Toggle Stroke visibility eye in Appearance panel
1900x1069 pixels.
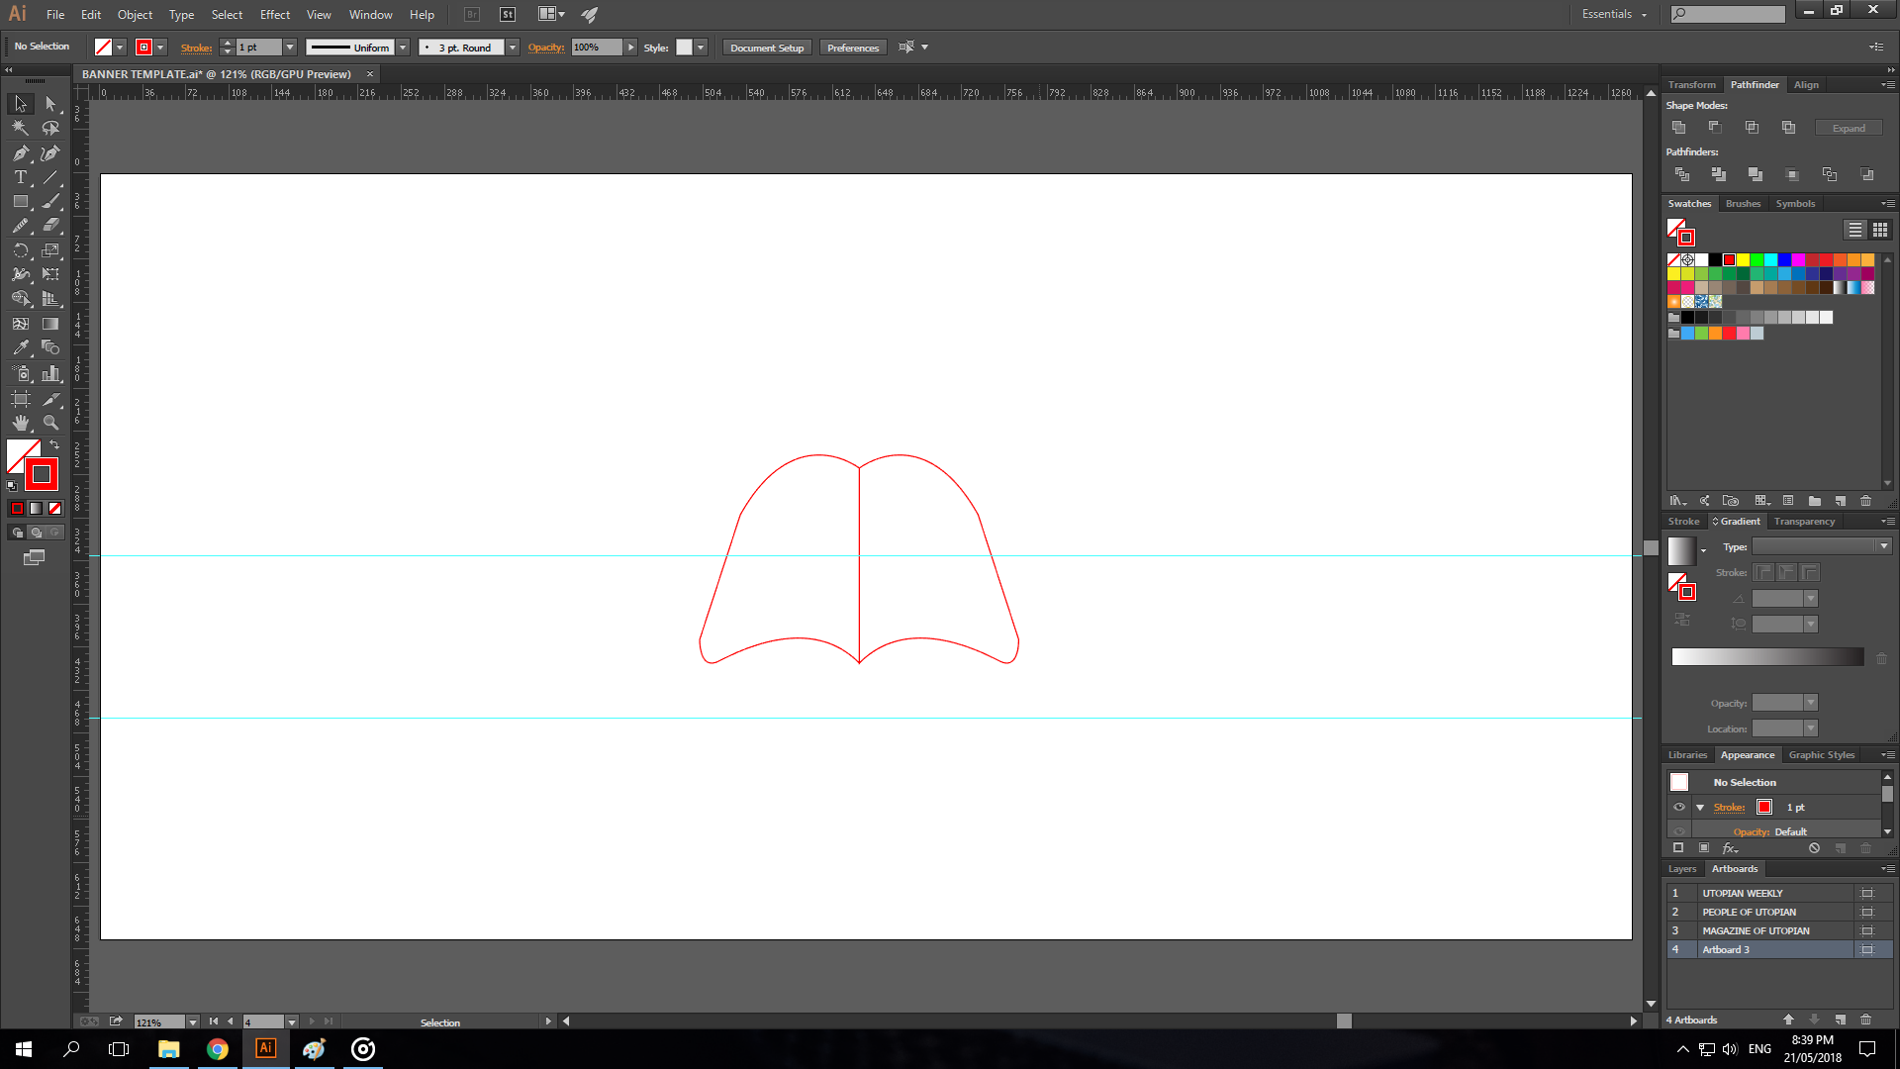(x=1679, y=808)
